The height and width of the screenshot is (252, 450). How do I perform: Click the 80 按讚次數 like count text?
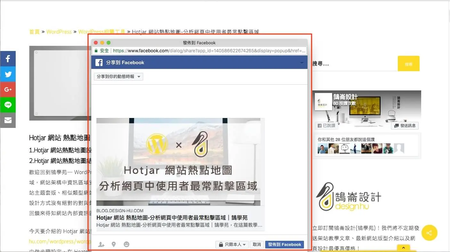point(345,104)
